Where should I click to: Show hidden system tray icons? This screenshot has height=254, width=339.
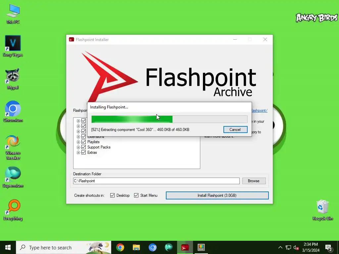pyautogui.click(x=280, y=247)
